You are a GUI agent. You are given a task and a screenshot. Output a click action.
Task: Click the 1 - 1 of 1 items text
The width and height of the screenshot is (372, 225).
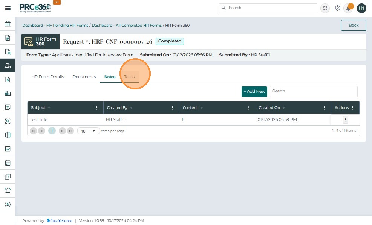pyautogui.click(x=344, y=131)
